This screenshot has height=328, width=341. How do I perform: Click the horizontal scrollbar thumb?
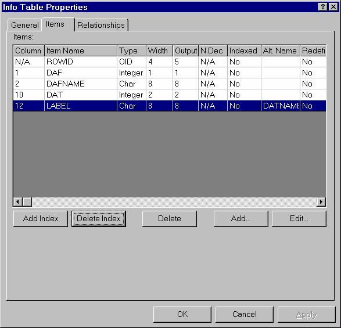tap(27, 202)
